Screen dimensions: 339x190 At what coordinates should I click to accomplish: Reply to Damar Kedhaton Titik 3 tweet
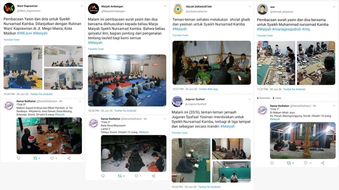click(19, 158)
